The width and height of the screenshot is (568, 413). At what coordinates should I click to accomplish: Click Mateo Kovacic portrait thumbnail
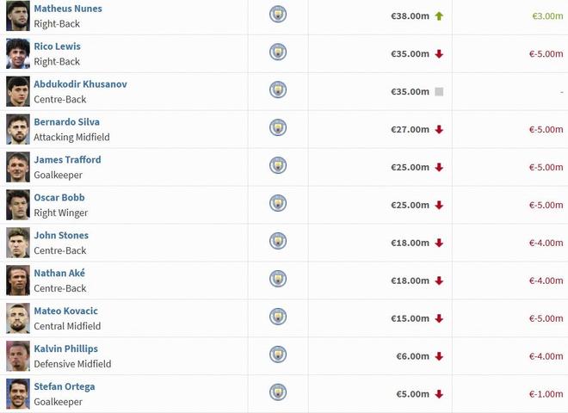(x=18, y=317)
